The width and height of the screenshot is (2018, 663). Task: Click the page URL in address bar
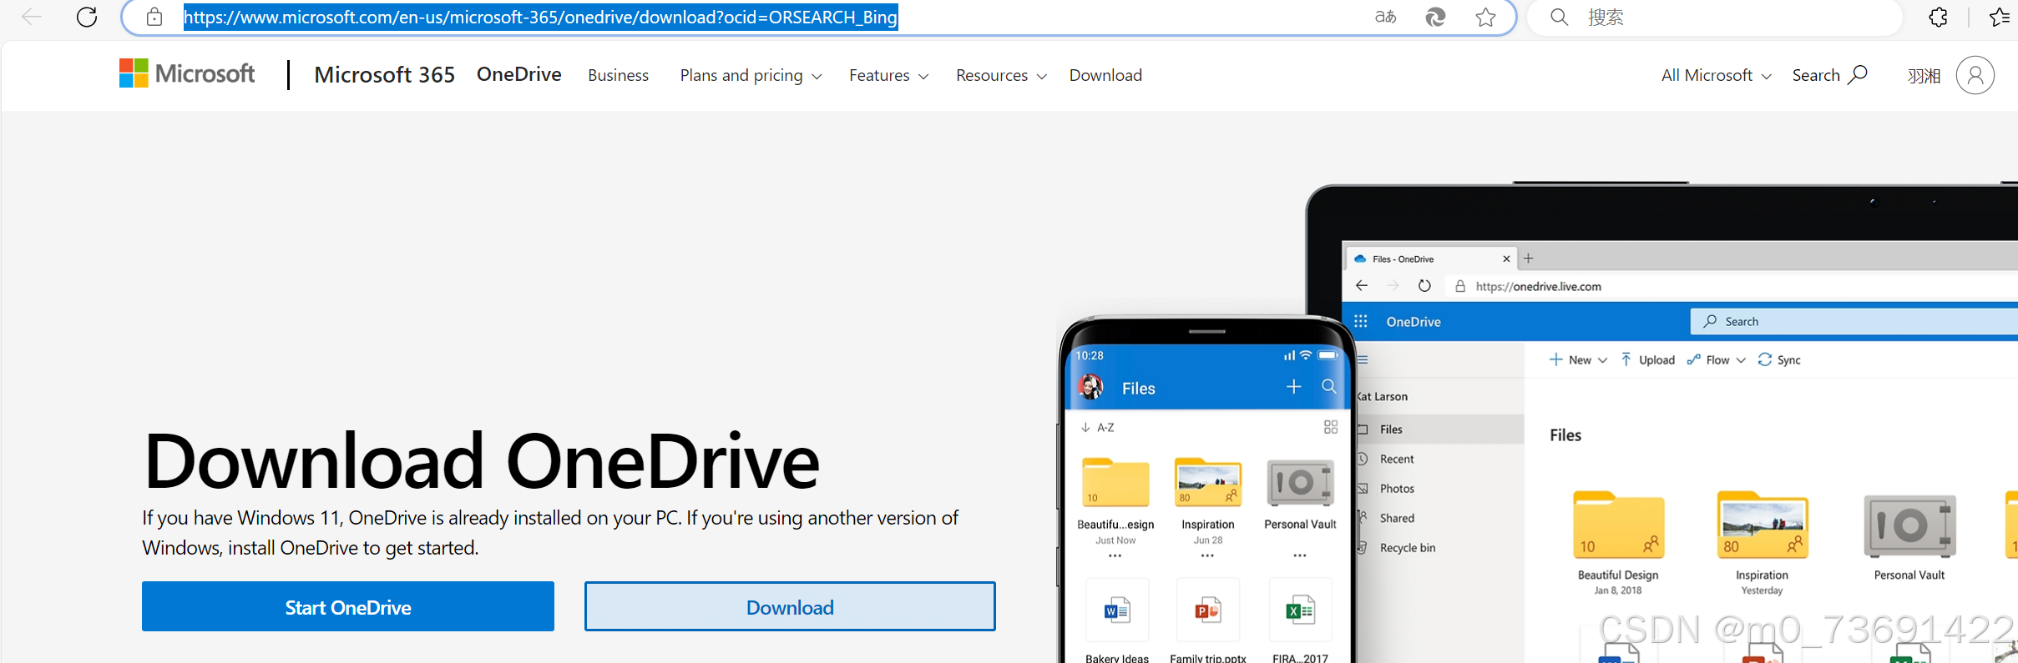coord(540,17)
